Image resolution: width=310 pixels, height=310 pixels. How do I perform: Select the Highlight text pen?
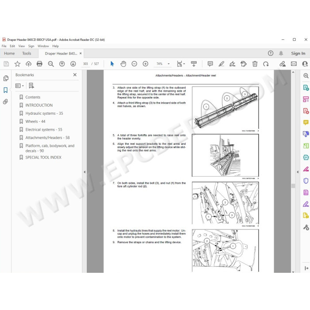[x=221, y=64]
